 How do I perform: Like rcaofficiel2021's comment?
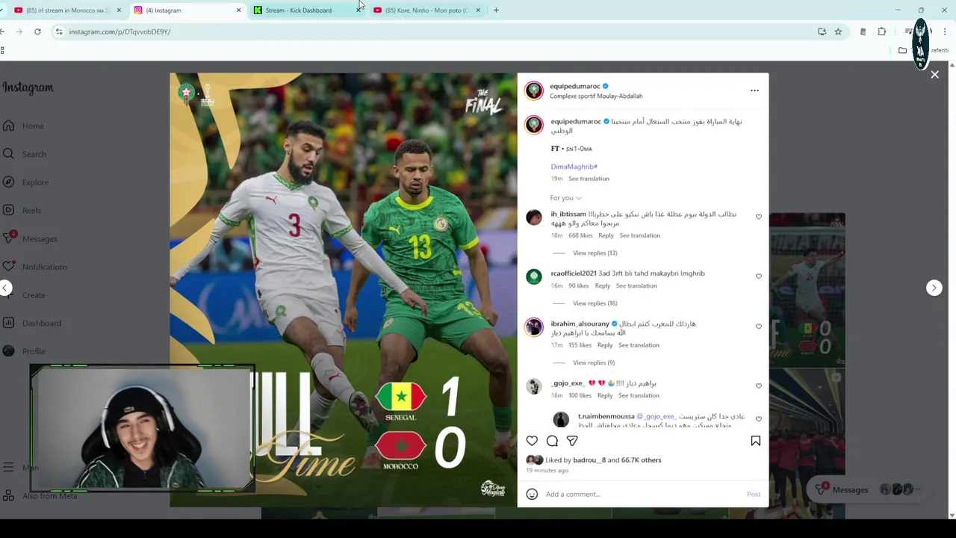(x=758, y=276)
